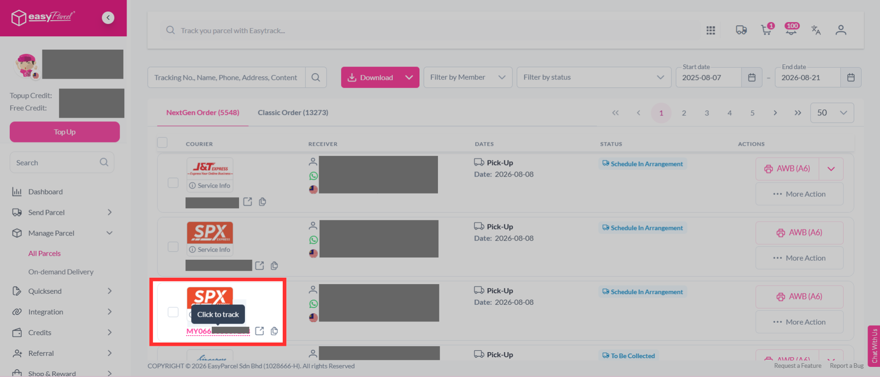Open the user account icon
Screen dimensions: 880x377
pos(841,30)
